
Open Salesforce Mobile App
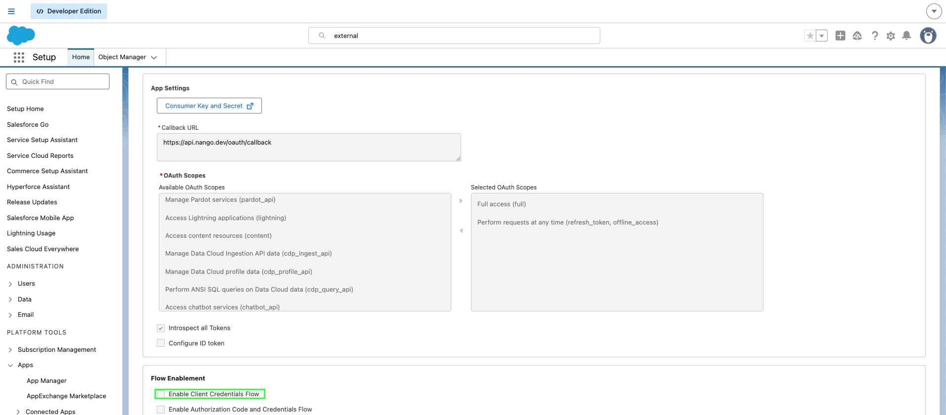[x=40, y=218]
